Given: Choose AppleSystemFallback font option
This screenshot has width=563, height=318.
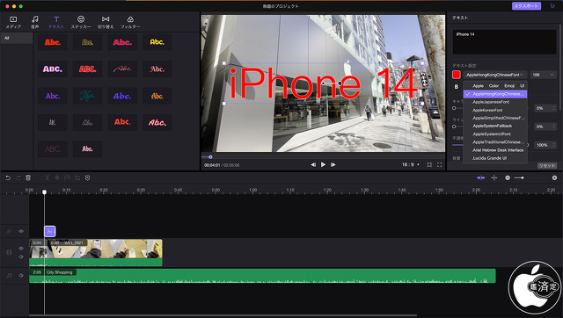Looking at the screenshot, I should pos(495,126).
